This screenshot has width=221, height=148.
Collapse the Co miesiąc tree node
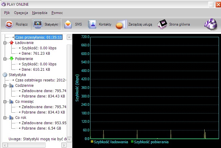tap(5, 102)
